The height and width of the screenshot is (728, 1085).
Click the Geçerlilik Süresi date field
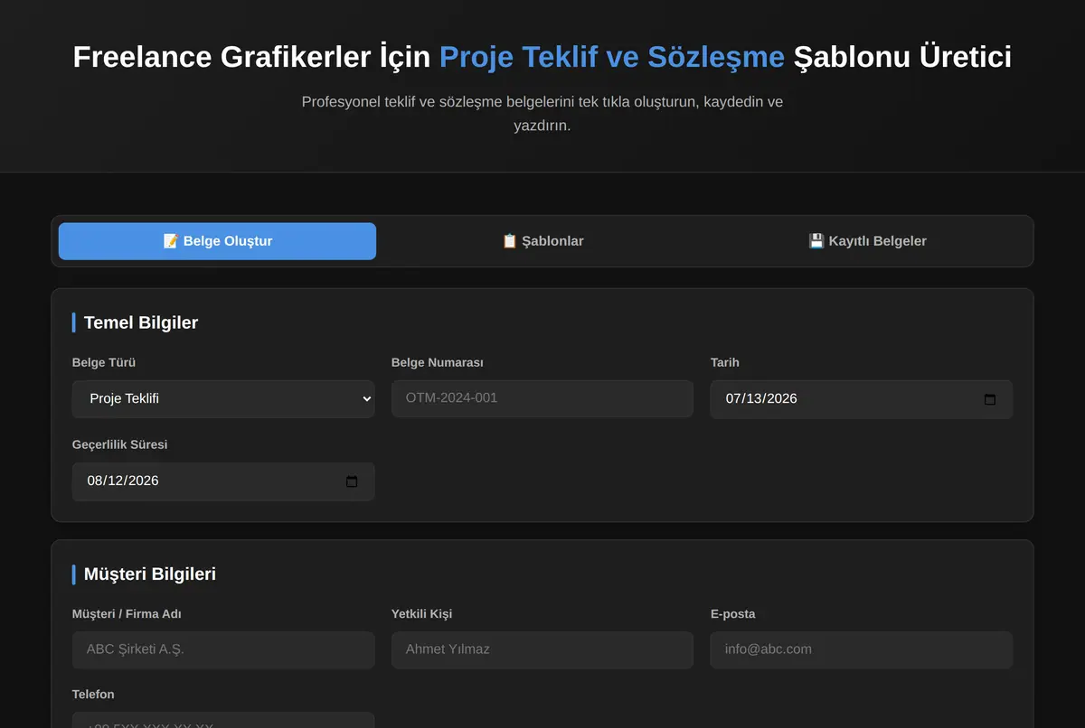[223, 481]
